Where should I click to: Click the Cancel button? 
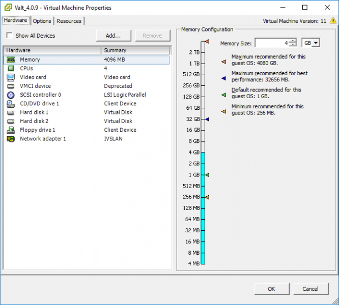[310, 289]
